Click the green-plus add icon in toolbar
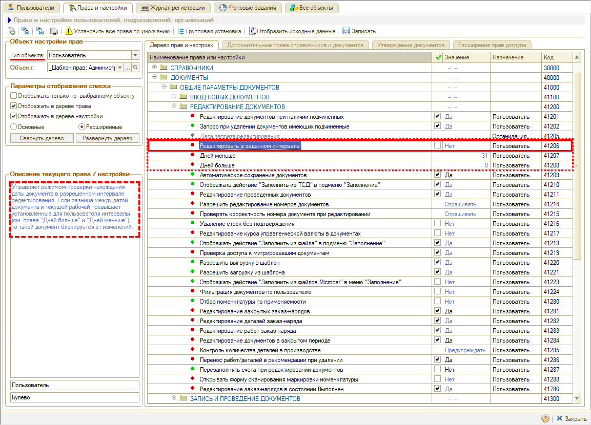The height and width of the screenshot is (425, 591). pyautogui.click(x=11, y=31)
